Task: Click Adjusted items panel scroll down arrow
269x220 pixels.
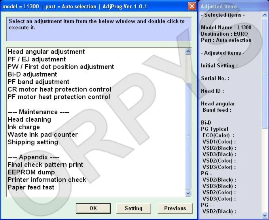Action: 265,215
